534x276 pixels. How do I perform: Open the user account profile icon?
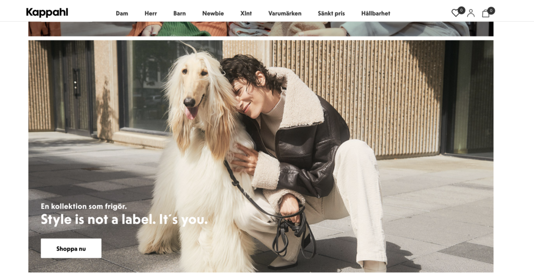[x=471, y=13]
